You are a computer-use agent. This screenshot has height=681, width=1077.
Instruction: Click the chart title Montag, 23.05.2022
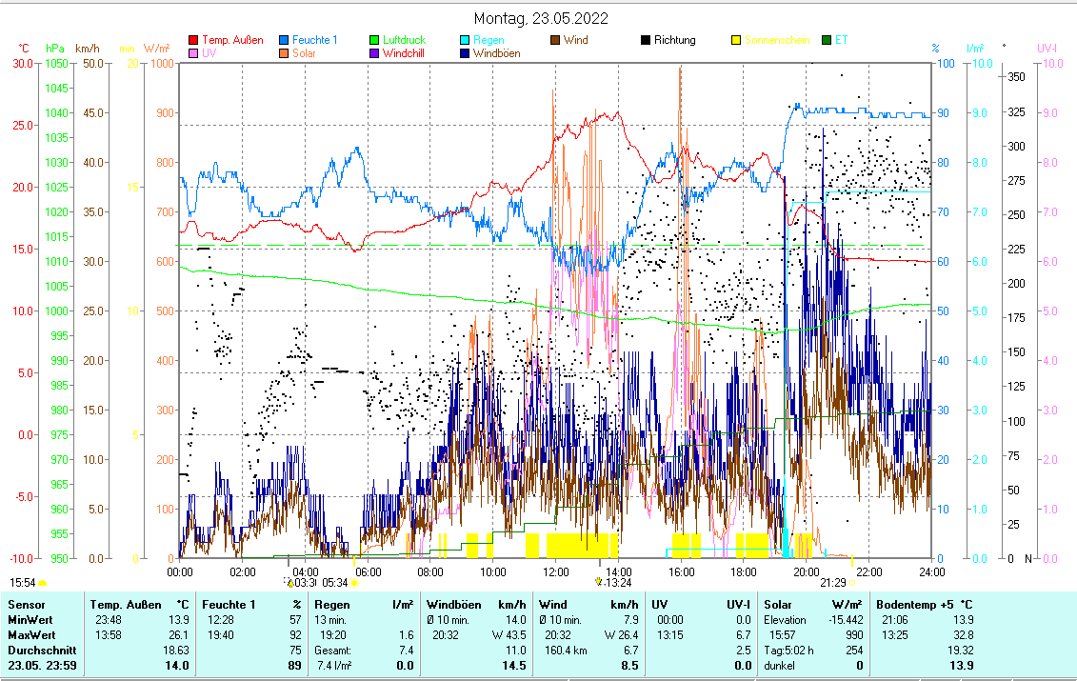(x=541, y=18)
